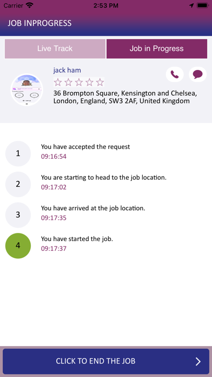Click the End The Job button
Image resolution: width=212 pixels, height=377 pixels.
pos(106,361)
